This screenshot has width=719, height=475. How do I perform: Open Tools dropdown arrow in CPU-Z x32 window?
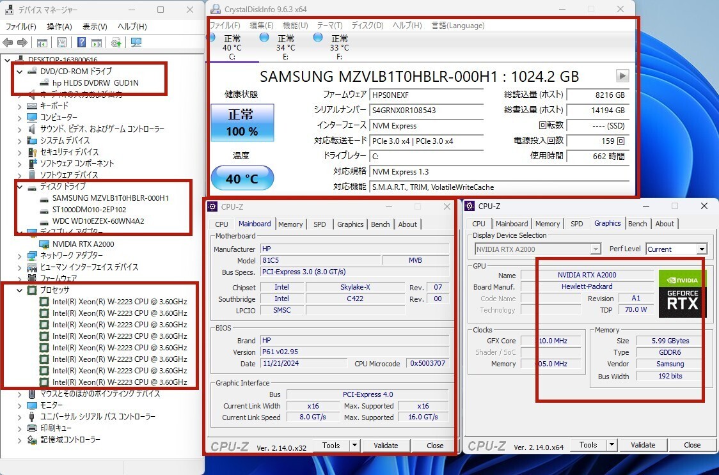(x=354, y=445)
